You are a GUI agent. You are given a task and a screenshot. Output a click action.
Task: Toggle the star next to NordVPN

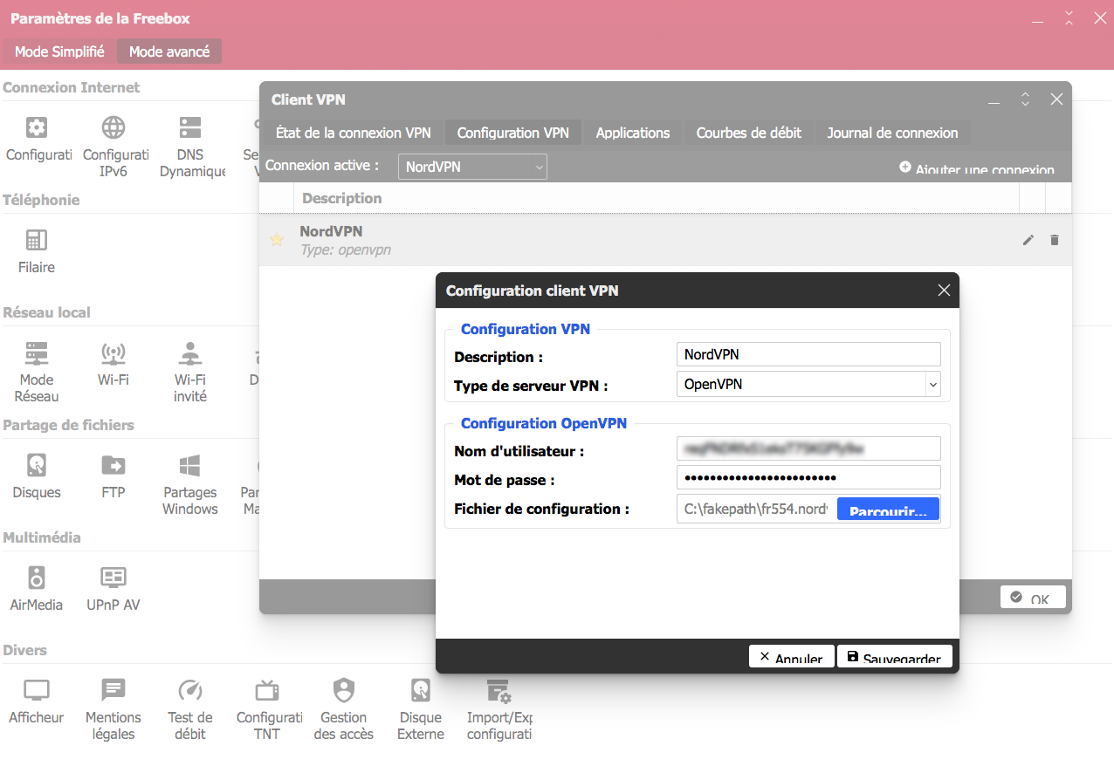tap(277, 240)
